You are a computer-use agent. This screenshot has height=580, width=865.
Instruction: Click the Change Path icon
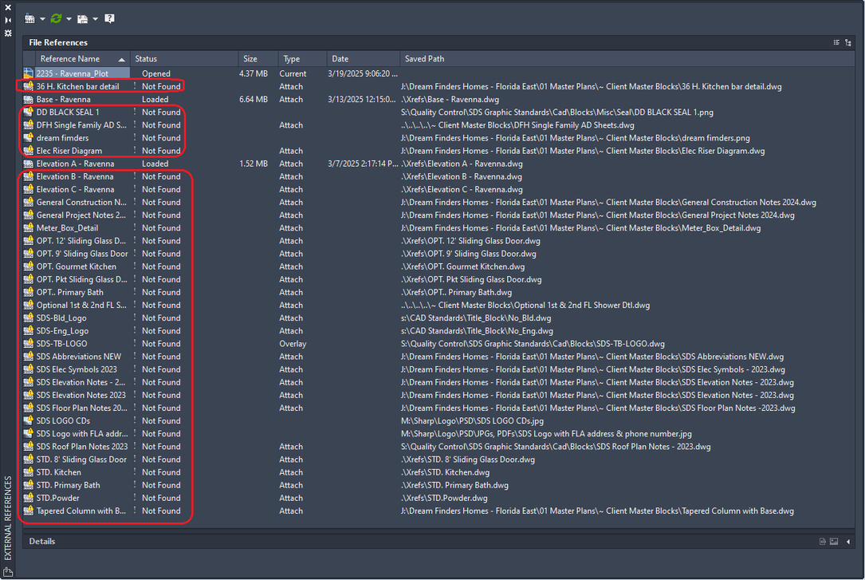coord(82,19)
